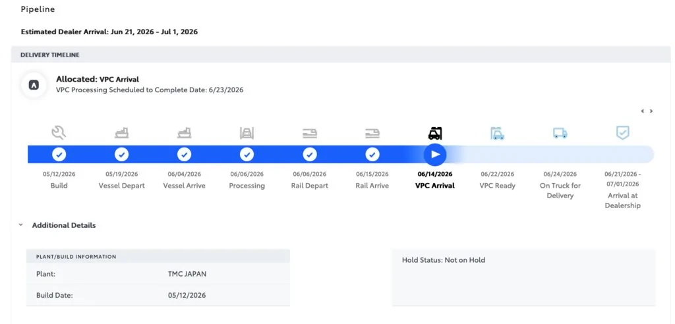Click the 06/22/2026 date

(x=497, y=175)
